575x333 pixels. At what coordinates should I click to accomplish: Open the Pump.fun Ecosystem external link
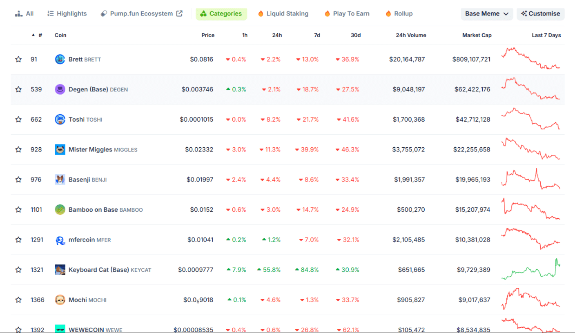141,14
